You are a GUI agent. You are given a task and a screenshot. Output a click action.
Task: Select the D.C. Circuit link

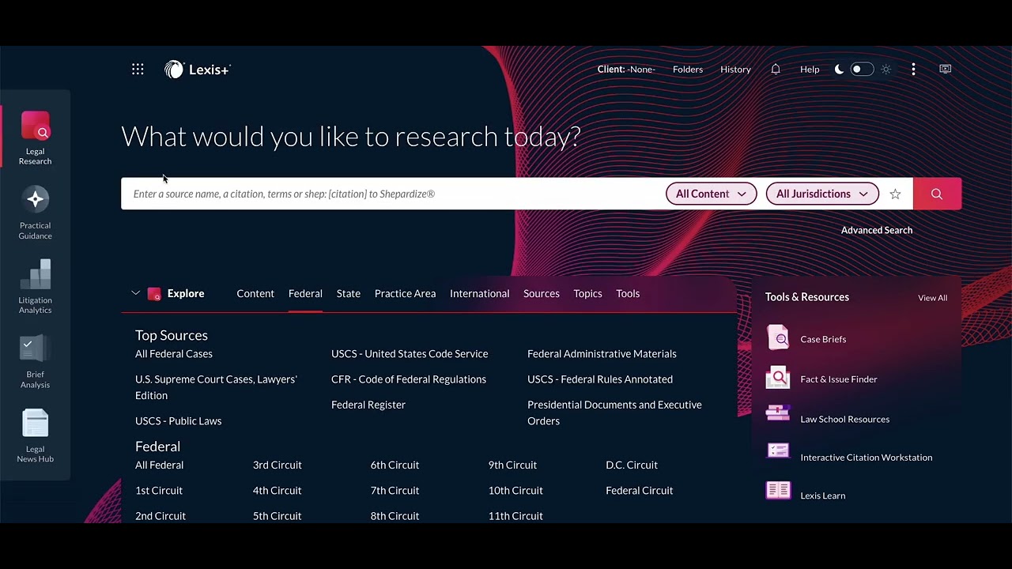tap(632, 465)
